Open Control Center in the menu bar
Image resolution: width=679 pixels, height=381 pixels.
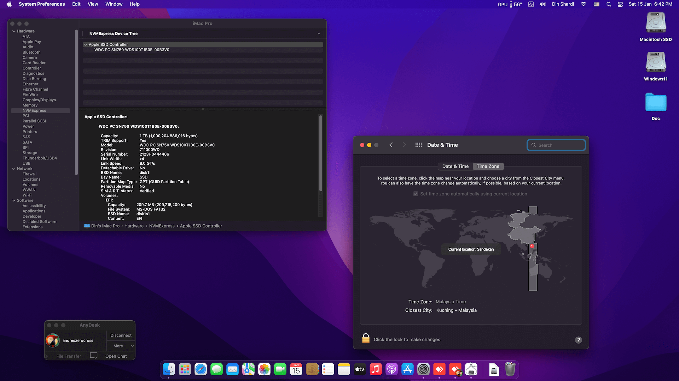620,4
